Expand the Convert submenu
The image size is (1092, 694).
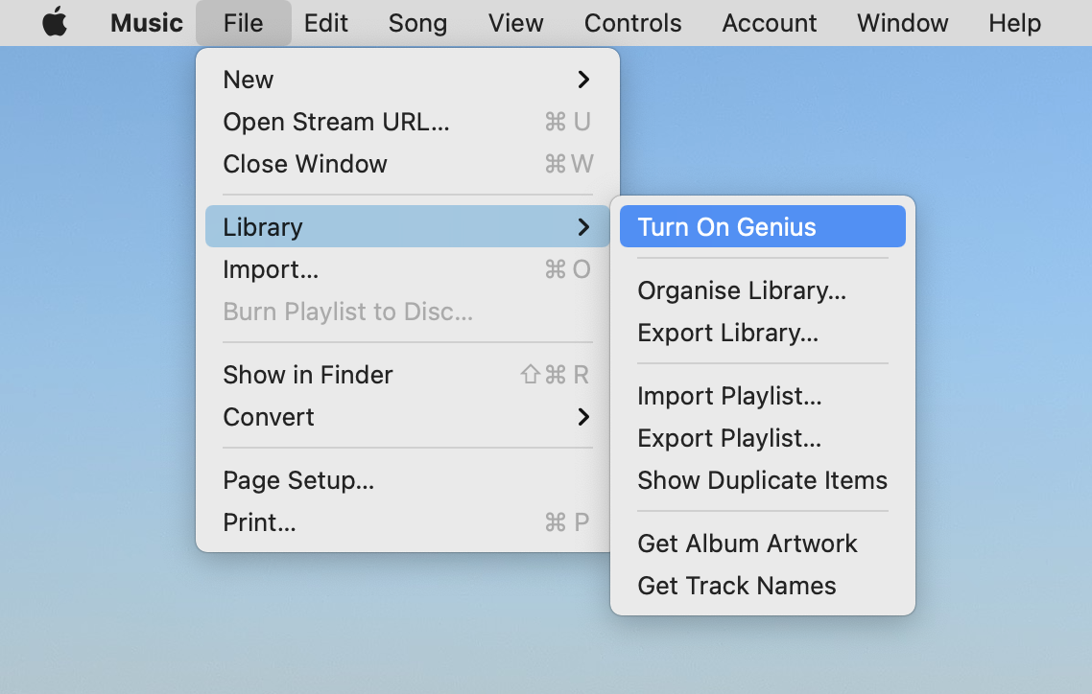408,417
